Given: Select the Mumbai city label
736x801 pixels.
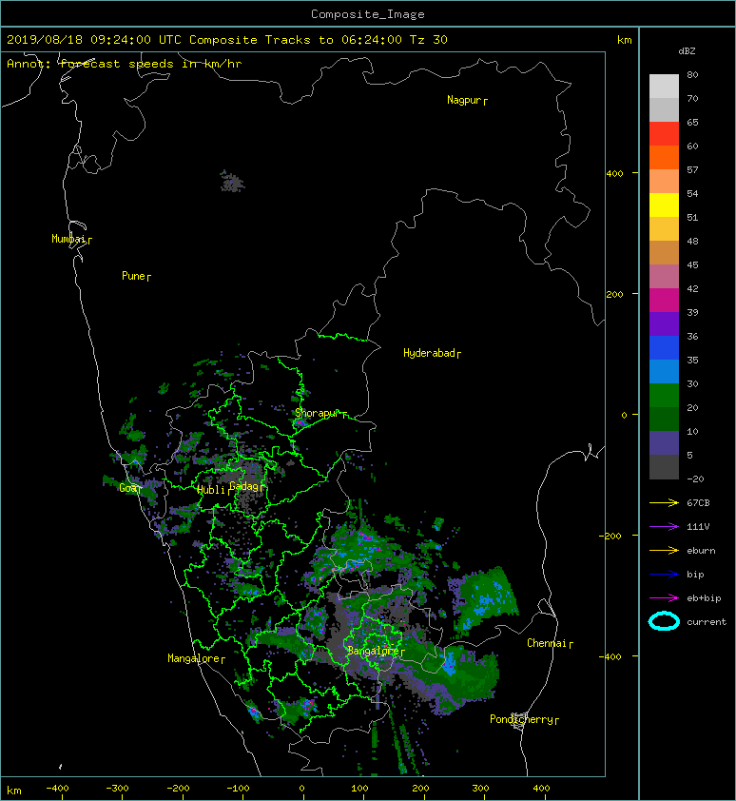Looking at the screenshot, I should (71, 239).
